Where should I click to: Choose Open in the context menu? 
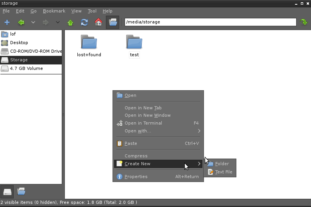(158, 95)
